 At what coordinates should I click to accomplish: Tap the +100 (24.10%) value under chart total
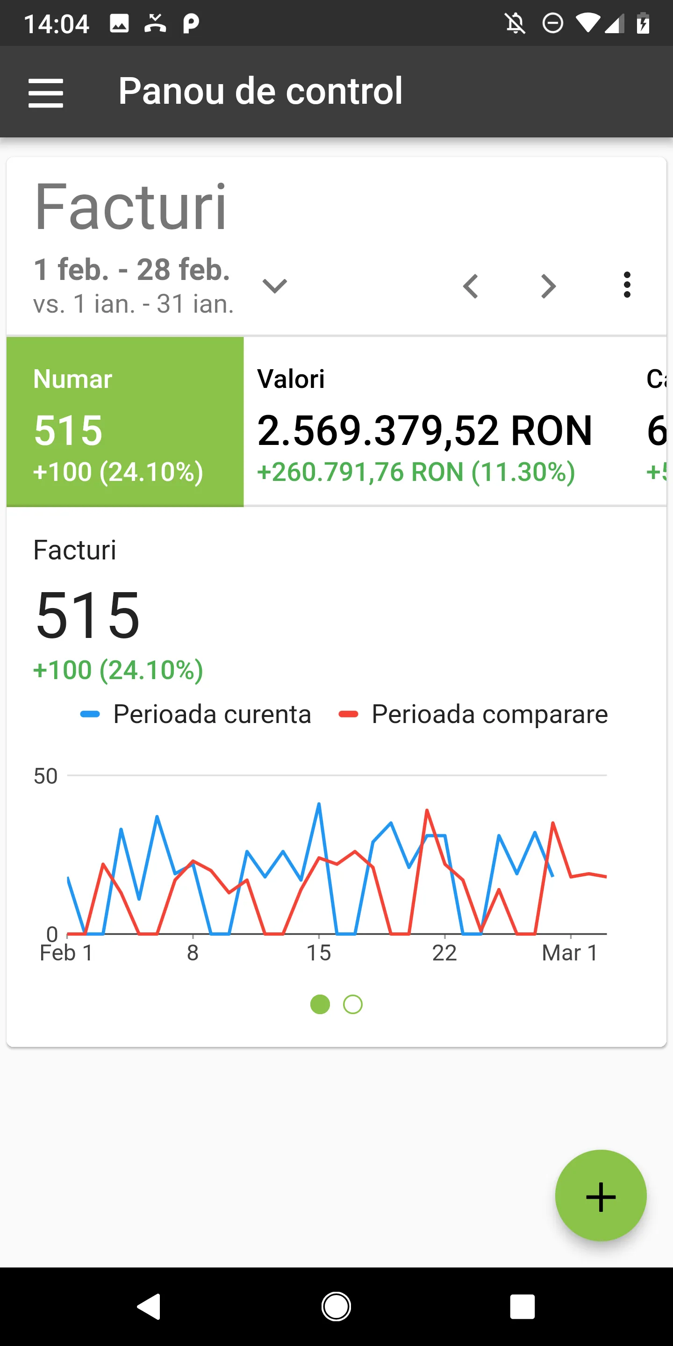pyautogui.click(x=118, y=670)
